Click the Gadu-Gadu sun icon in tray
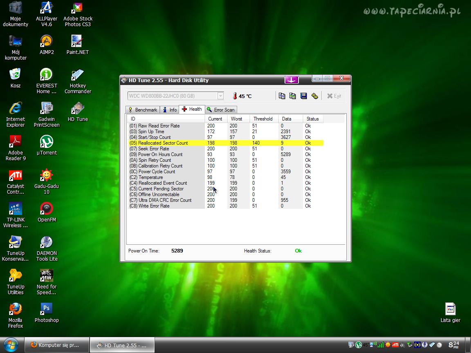The height and width of the screenshot is (353, 471). coord(388,345)
